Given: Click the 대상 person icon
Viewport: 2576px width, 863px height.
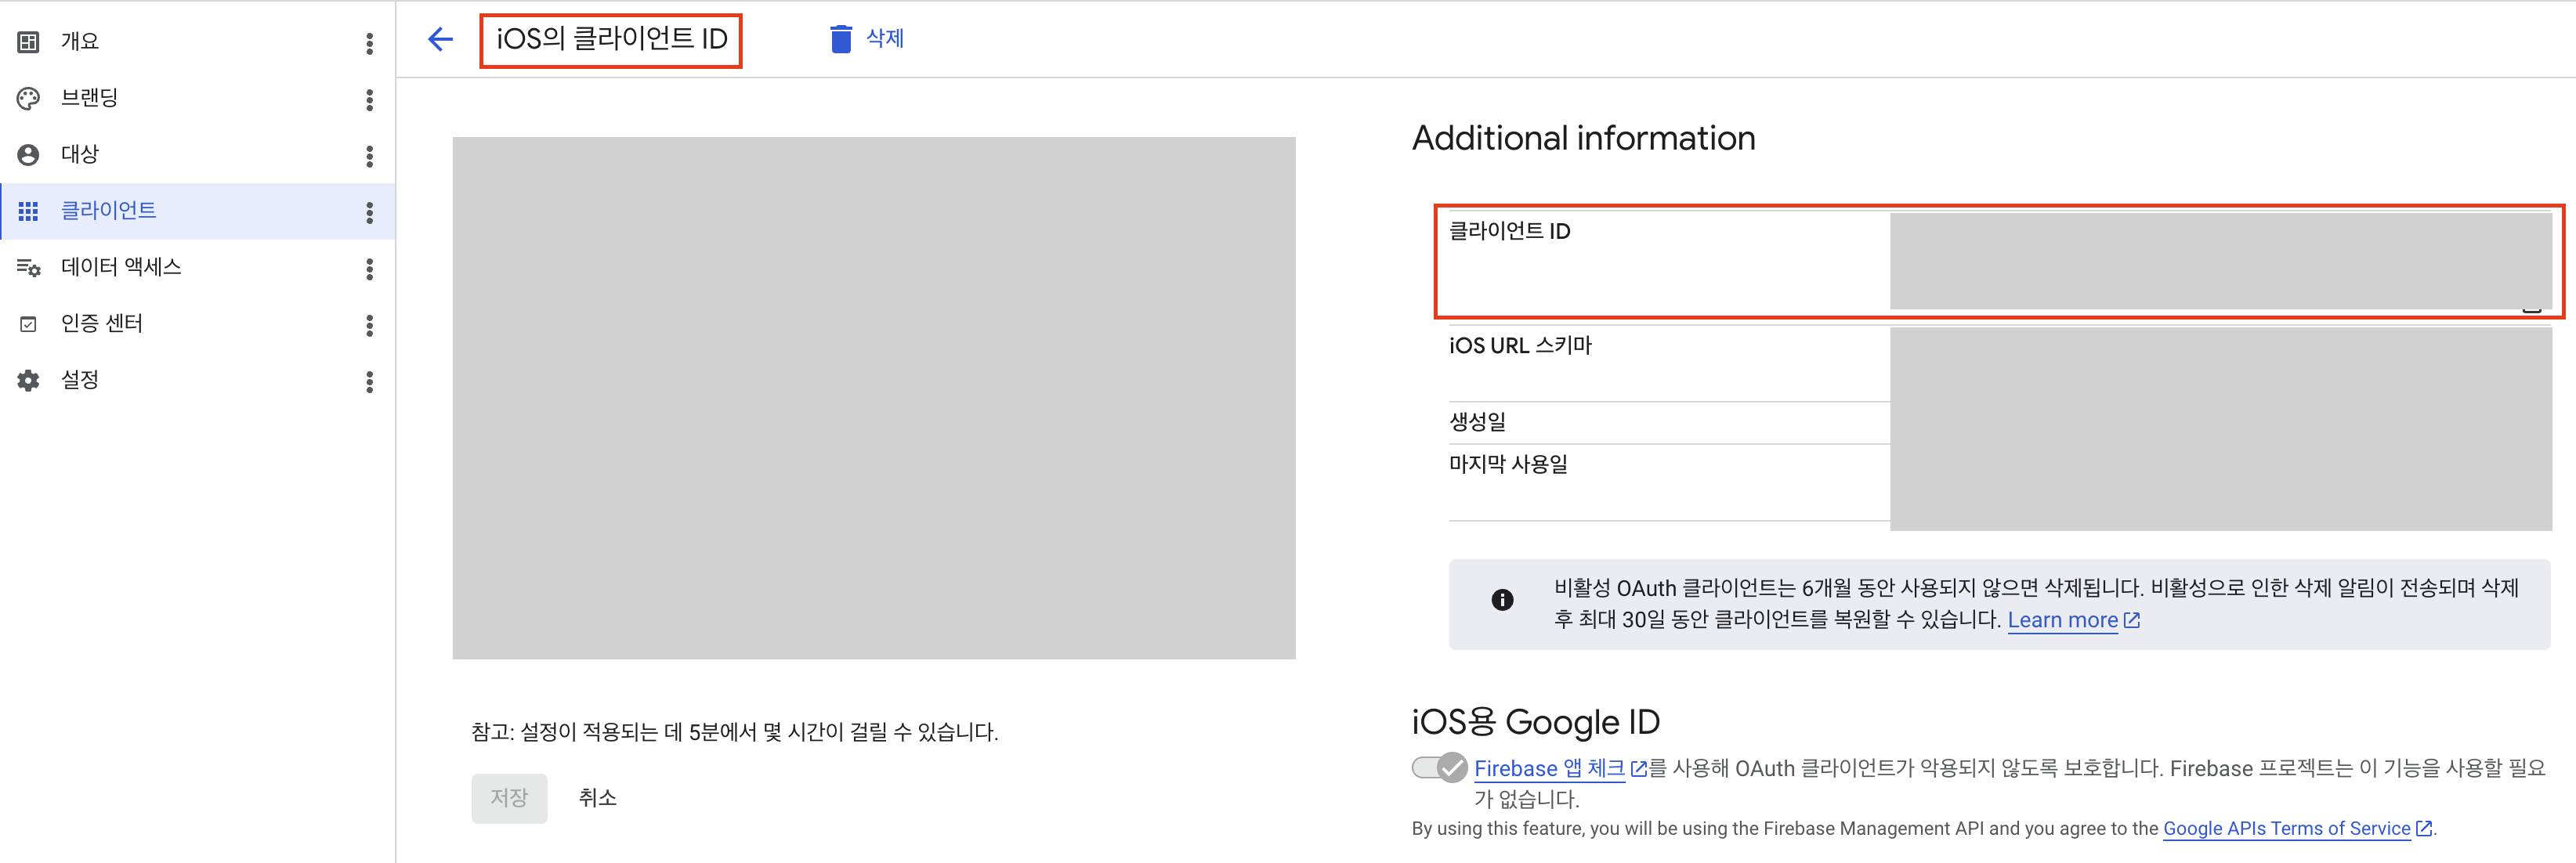Looking at the screenshot, I should pyautogui.click(x=29, y=155).
